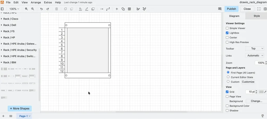The width and height of the screenshot is (267, 119).
Task: Click the Close button
Action: (247, 9)
